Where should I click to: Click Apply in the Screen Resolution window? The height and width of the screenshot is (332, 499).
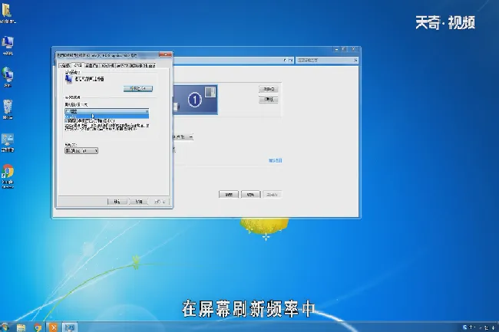coord(272,195)
